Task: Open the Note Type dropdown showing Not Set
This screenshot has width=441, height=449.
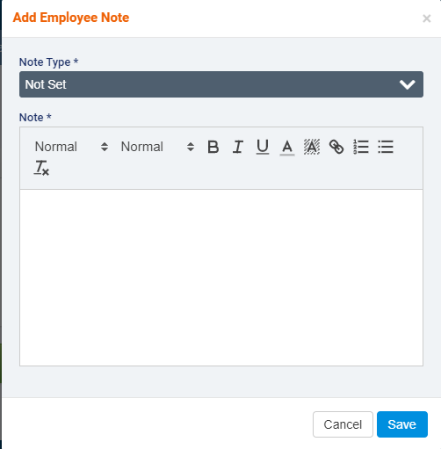Action: click(221, 84)
